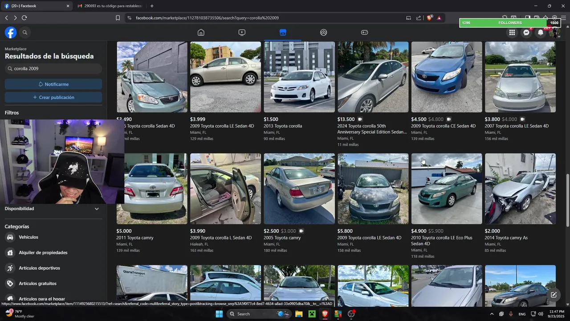Click the browser back arrow
Viewport: 570px width, 321px height.
[6, 18]
